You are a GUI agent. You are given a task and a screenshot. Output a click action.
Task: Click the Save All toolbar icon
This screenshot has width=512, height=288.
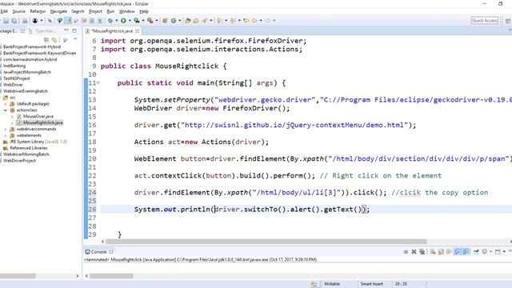pos(14,21)
